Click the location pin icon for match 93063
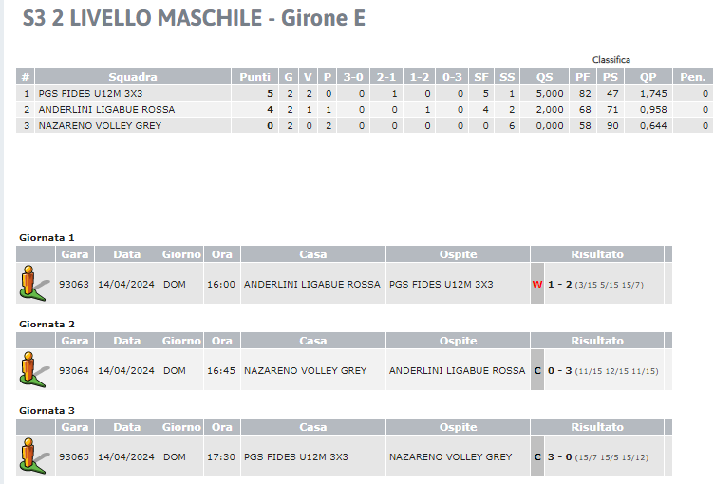 [x=33, y=283]
